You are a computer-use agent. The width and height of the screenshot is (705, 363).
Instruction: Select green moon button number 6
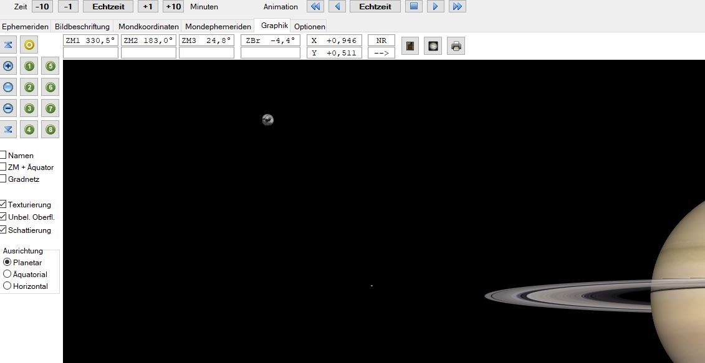[x=50, y=88]
